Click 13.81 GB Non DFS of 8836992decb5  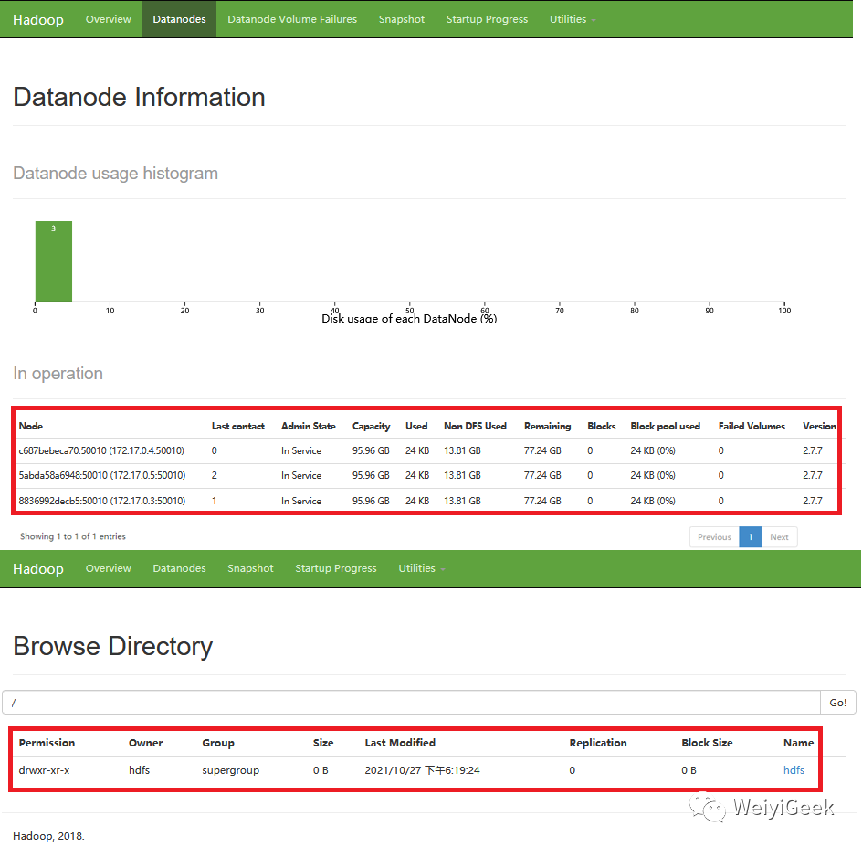pos(462,501)
